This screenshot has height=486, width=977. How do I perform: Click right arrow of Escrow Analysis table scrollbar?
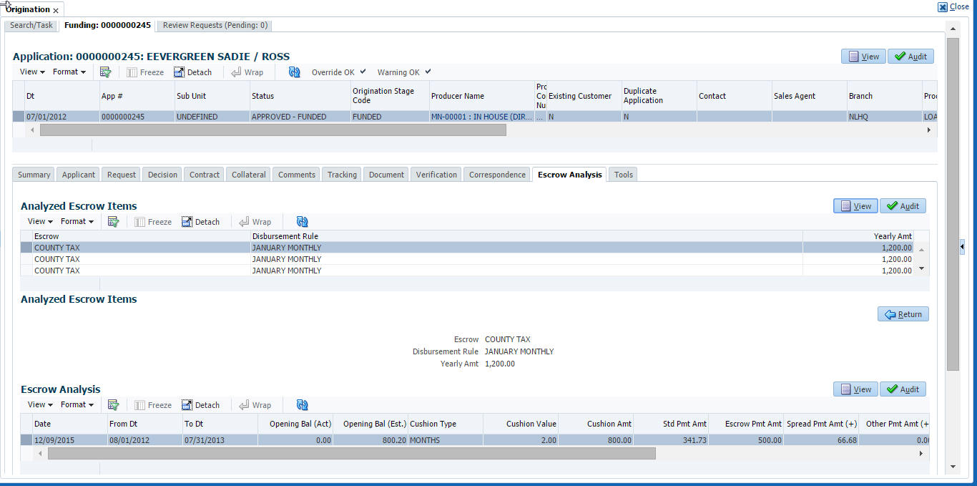(921, 454)
